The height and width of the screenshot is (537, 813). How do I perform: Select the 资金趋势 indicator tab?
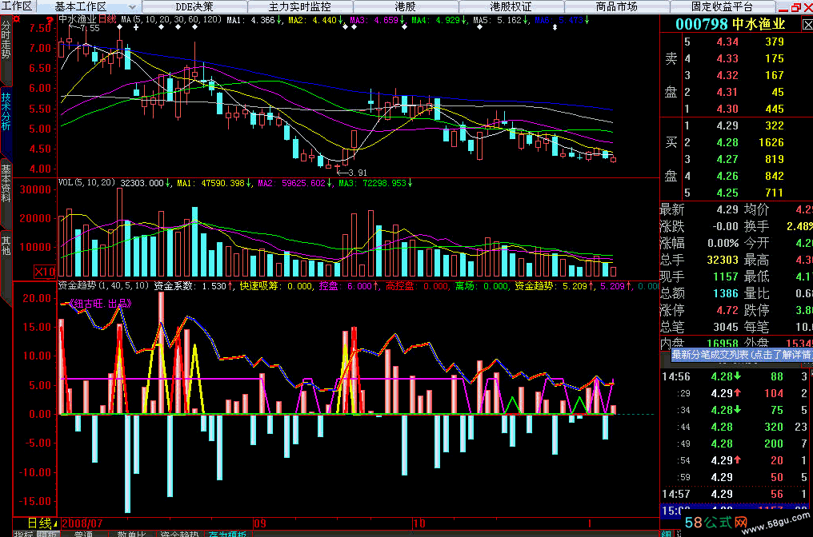179,534
